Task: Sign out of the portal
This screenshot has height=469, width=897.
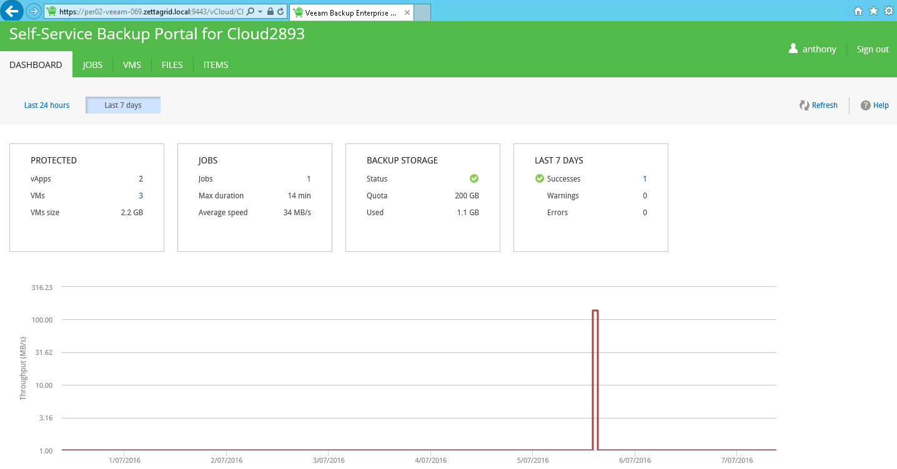Action: click(x=873, y=49)
